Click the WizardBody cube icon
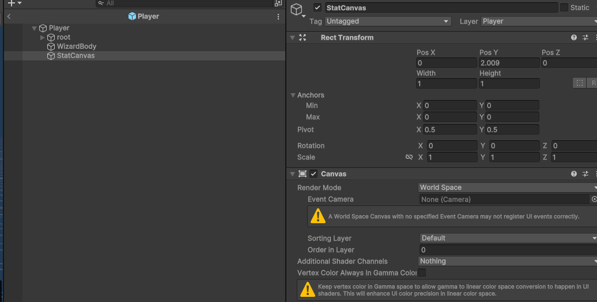The width and height of the screenshot is (597, 302). (x=51, y=47)
